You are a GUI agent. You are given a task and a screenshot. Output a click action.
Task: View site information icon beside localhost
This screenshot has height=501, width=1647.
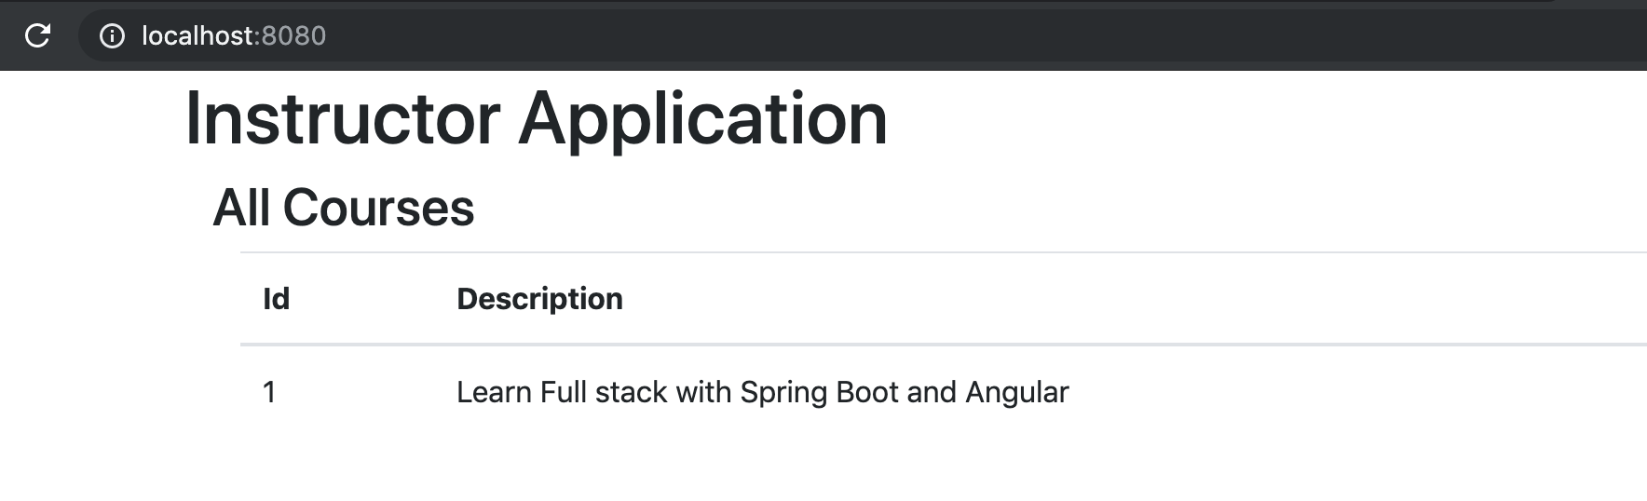pos(112,35)
